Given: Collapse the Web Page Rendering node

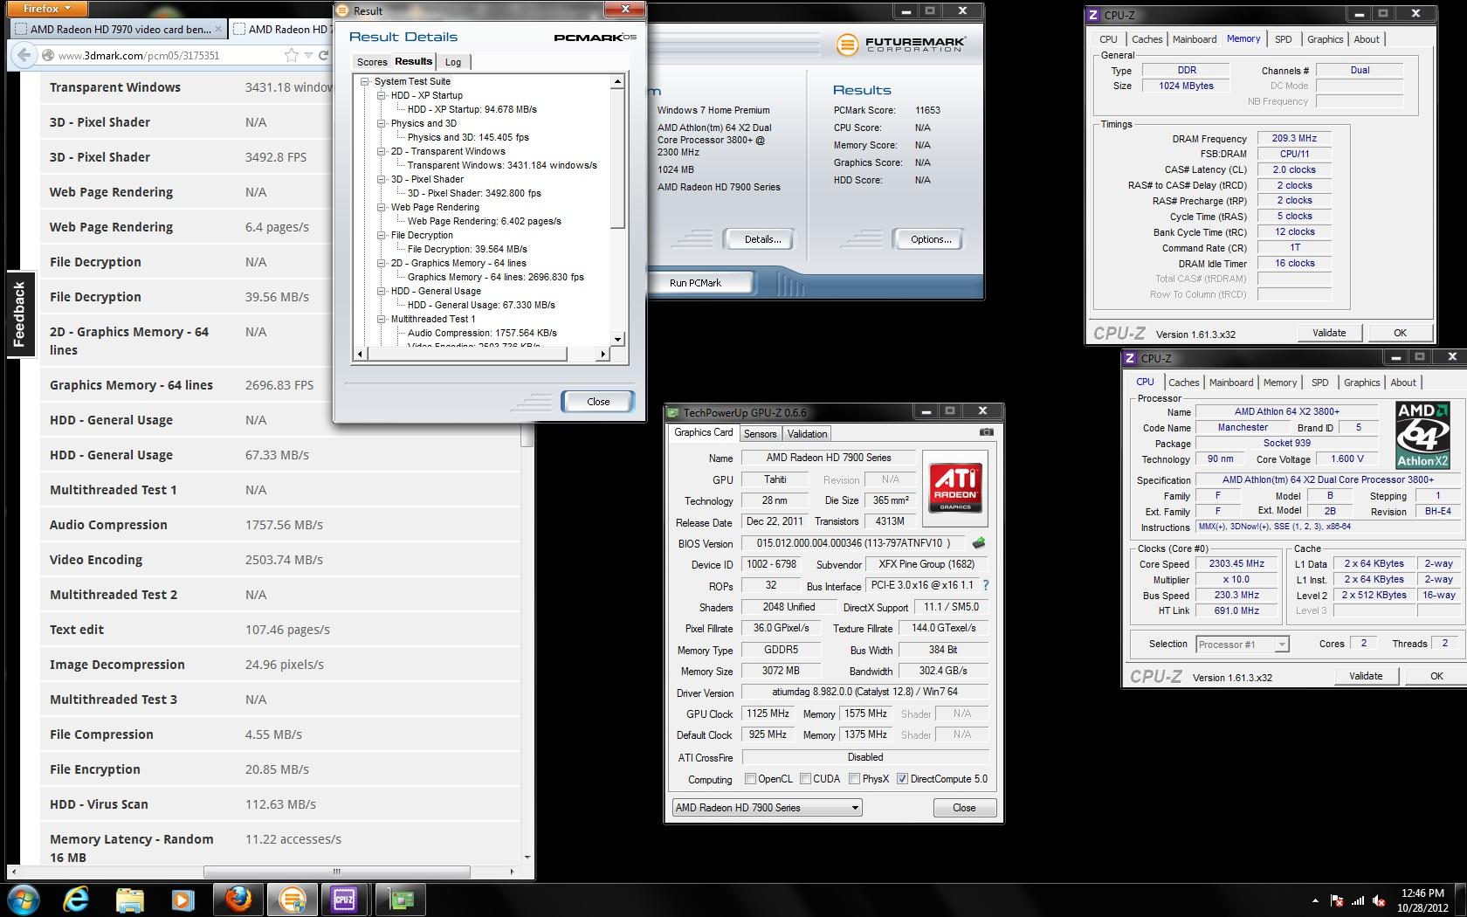Looking at the screenshot, I should click(x=382, y=207).
